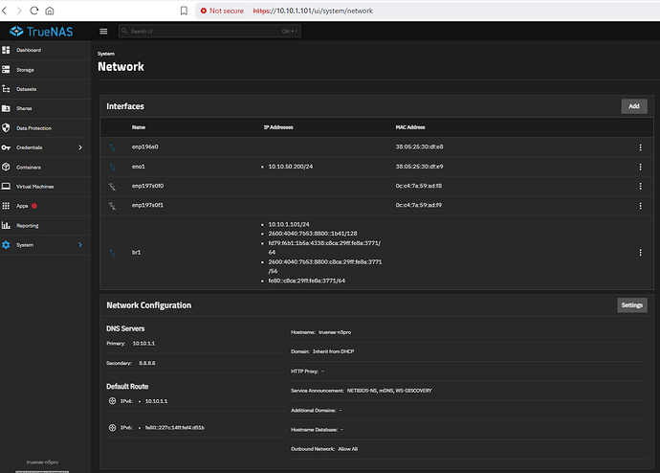Open the options menu for br1
The image size is (660, 473).
click(x=640, y=253)
